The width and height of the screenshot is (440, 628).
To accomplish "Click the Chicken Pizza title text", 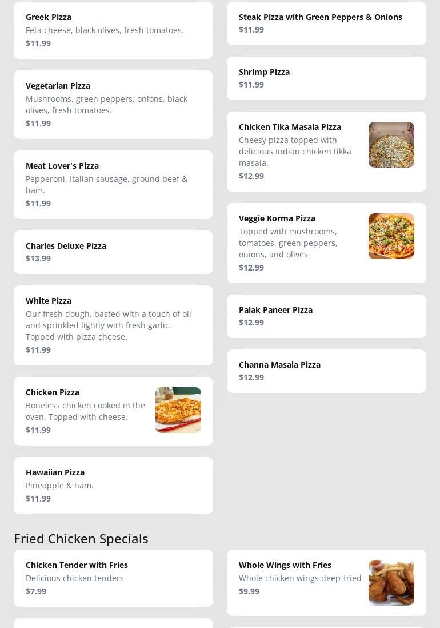I will [x=53, y=392].
